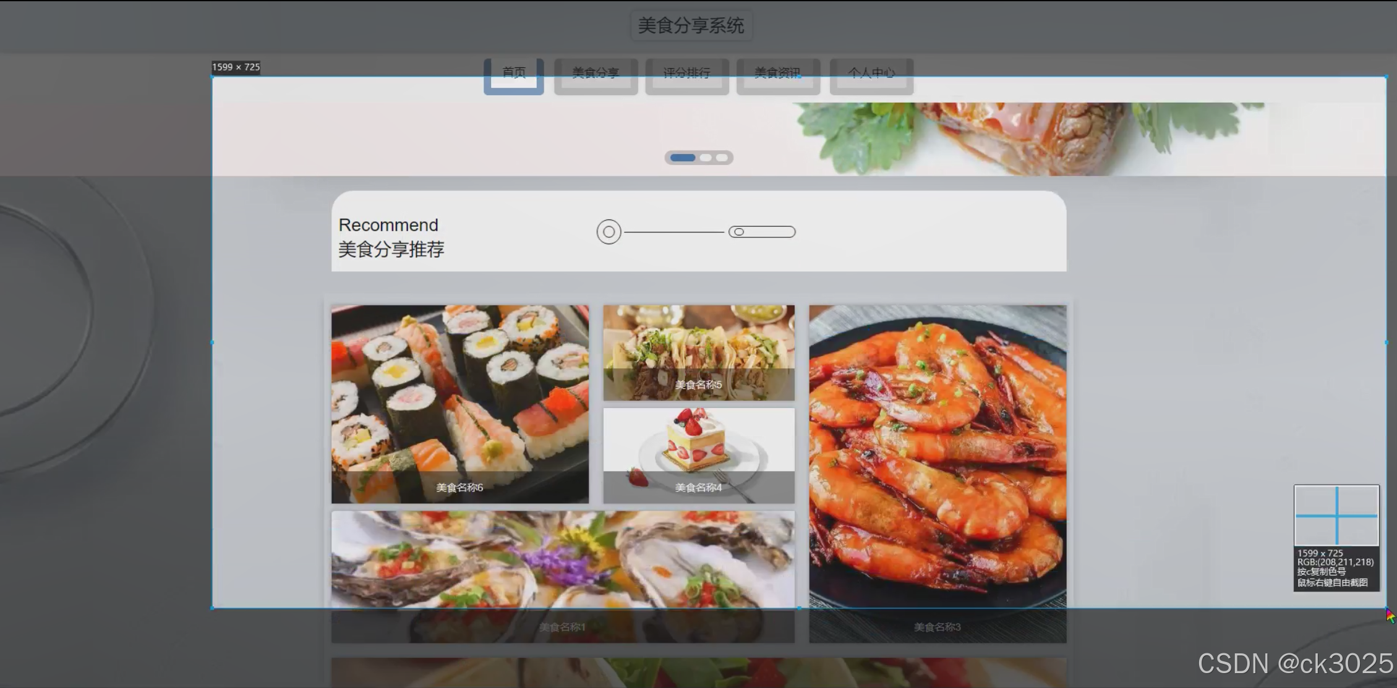Screen dimensions: 1397x688
Task: Click the crosshair magnifier preview box
Action: pos(1336,516)
